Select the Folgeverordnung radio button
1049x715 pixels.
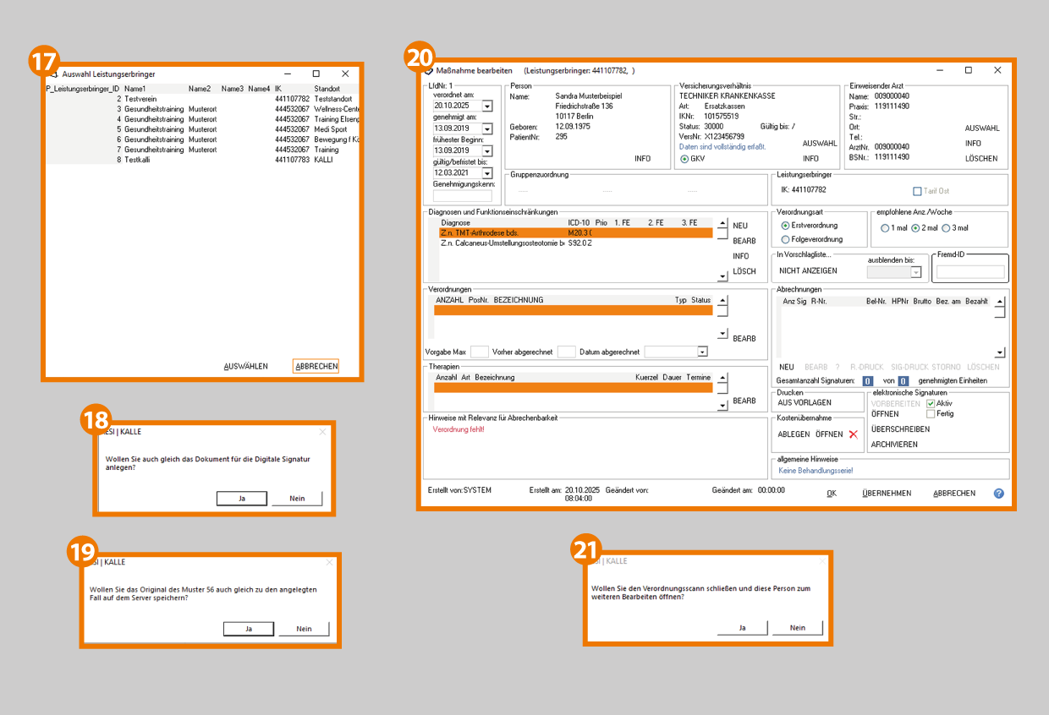[x=786, y=240]
